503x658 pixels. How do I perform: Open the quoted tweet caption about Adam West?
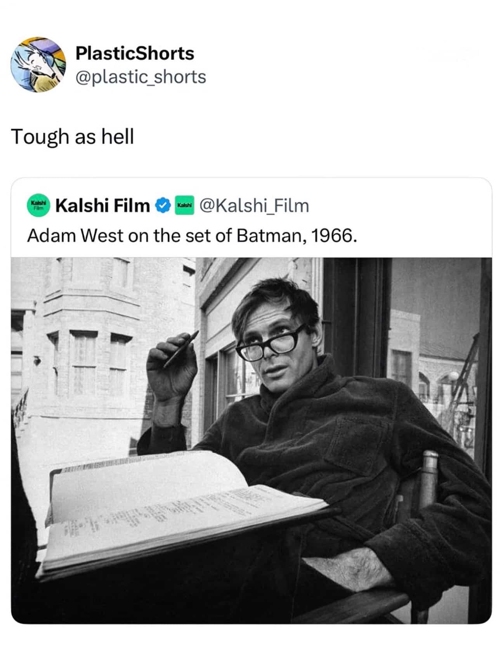point(192,235)
